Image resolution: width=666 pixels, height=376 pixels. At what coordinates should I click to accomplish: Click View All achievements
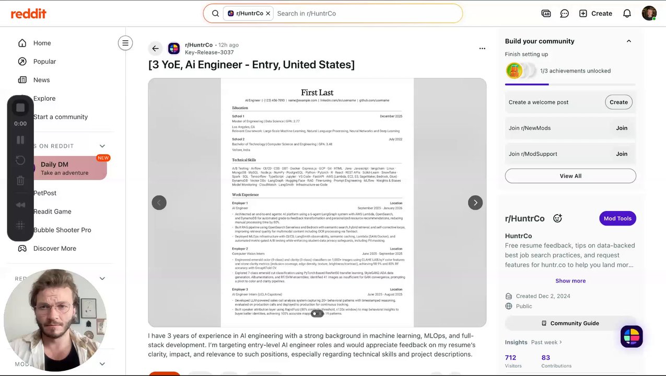click(x=570, y=176)
